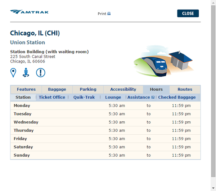The image size is (216, 191).
Task: Click the Friday row label
Action: (x=20, y=139)
